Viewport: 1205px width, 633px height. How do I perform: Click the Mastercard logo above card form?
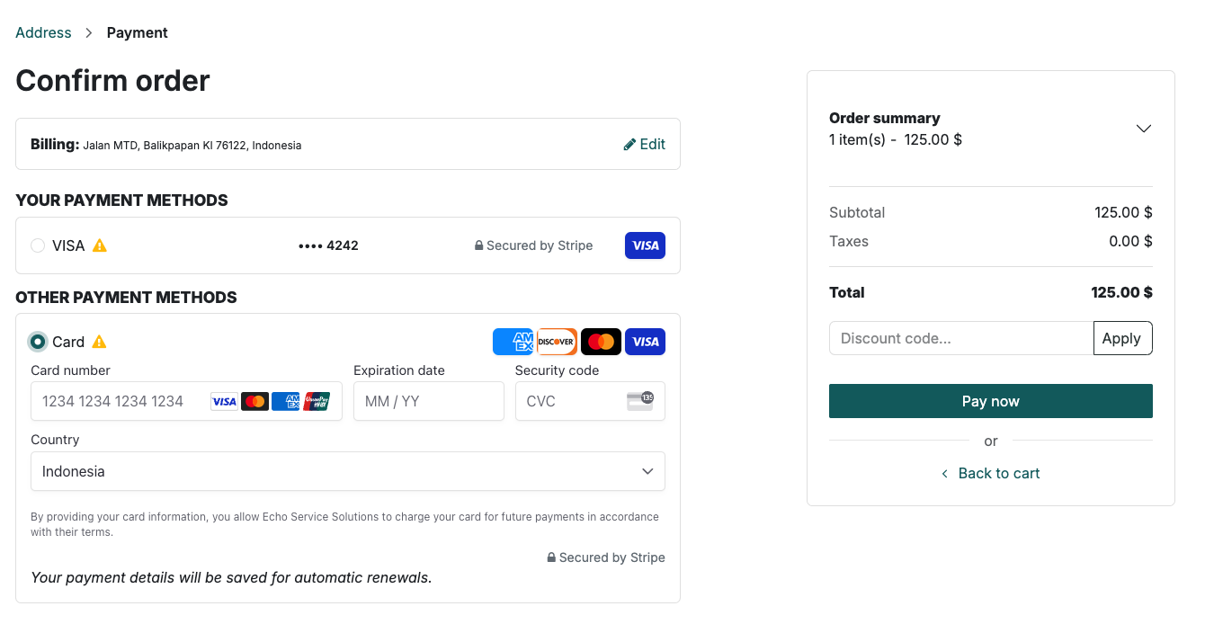click(601, 342)
